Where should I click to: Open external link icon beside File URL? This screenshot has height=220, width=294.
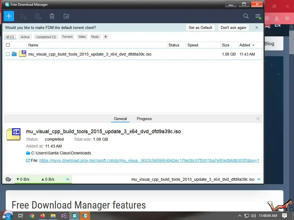(x=28, y=160)
